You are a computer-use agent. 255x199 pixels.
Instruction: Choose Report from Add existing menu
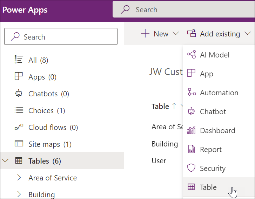point(219,149)
